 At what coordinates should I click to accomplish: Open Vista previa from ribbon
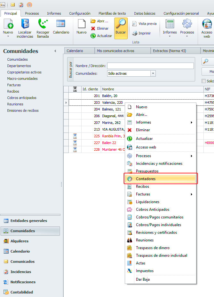[144, 24]
